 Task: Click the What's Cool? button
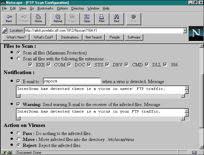(43, 37)
